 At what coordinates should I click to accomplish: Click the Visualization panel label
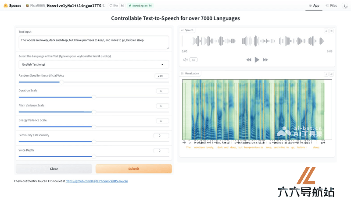click(x=190, y=74)
